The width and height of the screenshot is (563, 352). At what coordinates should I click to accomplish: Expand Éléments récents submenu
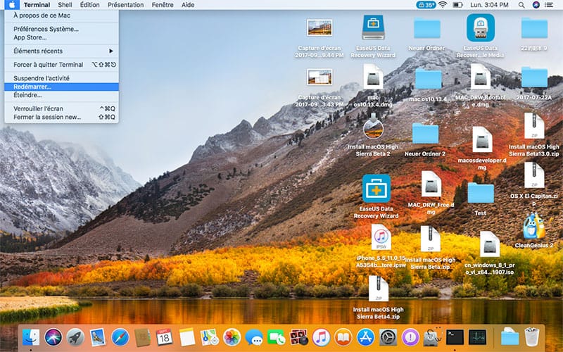tap(61, 51)
